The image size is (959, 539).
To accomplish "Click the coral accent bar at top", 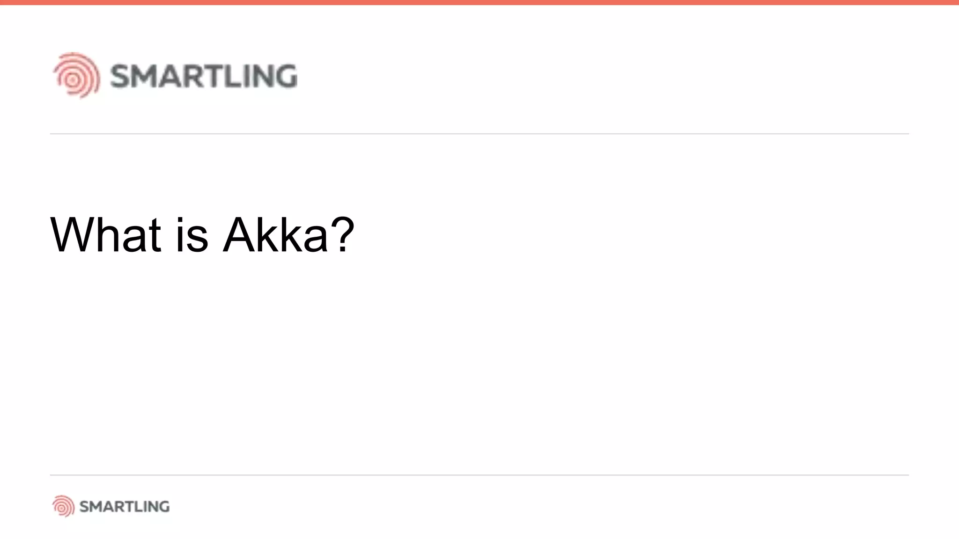I will pyautogui.click(x=479, y=2).
